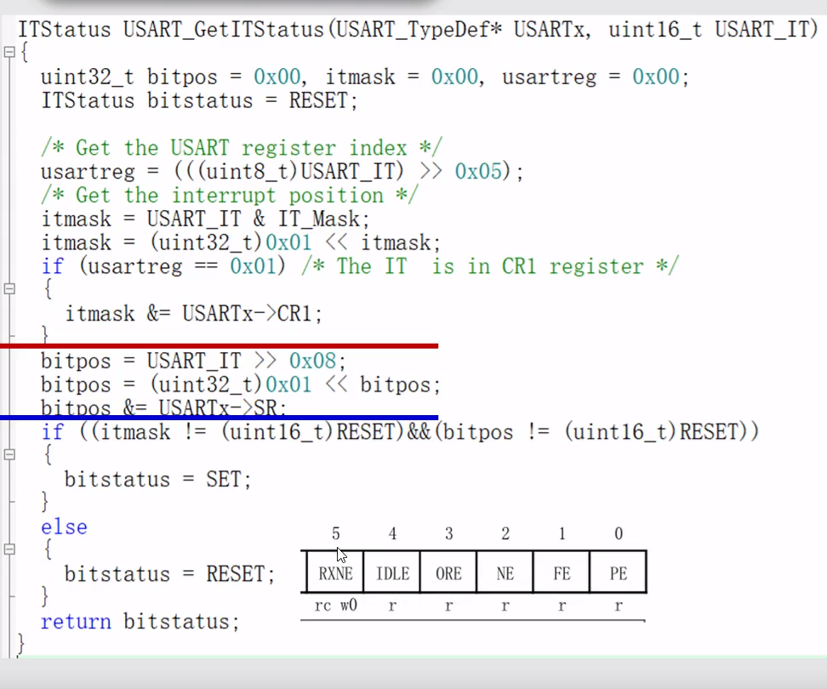Viewport: 827px width, 689px height.
Task: Select the 'Get the USART register index' comment
Action: click(242, 147)
